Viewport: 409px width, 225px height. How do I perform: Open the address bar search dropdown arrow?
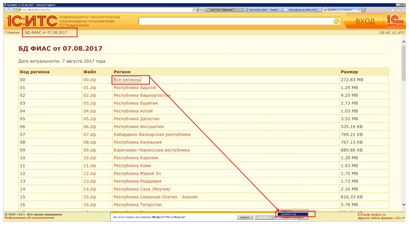click(x=197, y=10)
